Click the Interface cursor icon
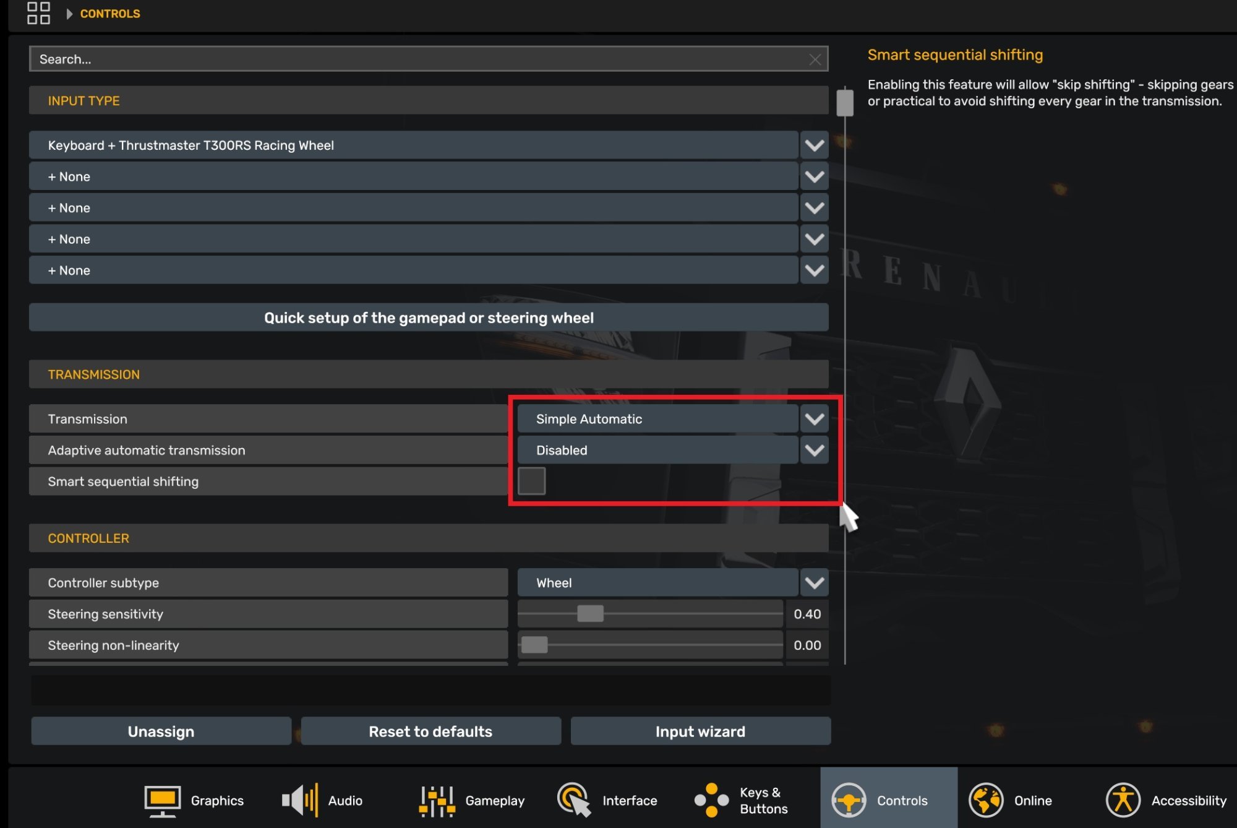1237x828 pixels. click(574, 800)
